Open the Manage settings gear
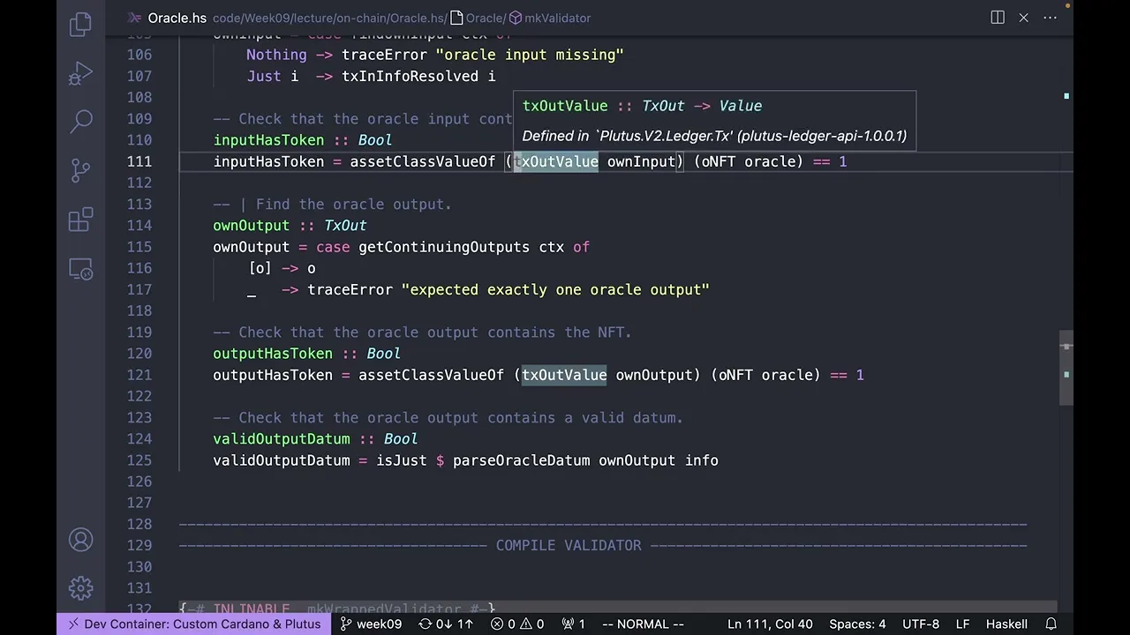Screen dimensions: 1130x635 [80, 587]
